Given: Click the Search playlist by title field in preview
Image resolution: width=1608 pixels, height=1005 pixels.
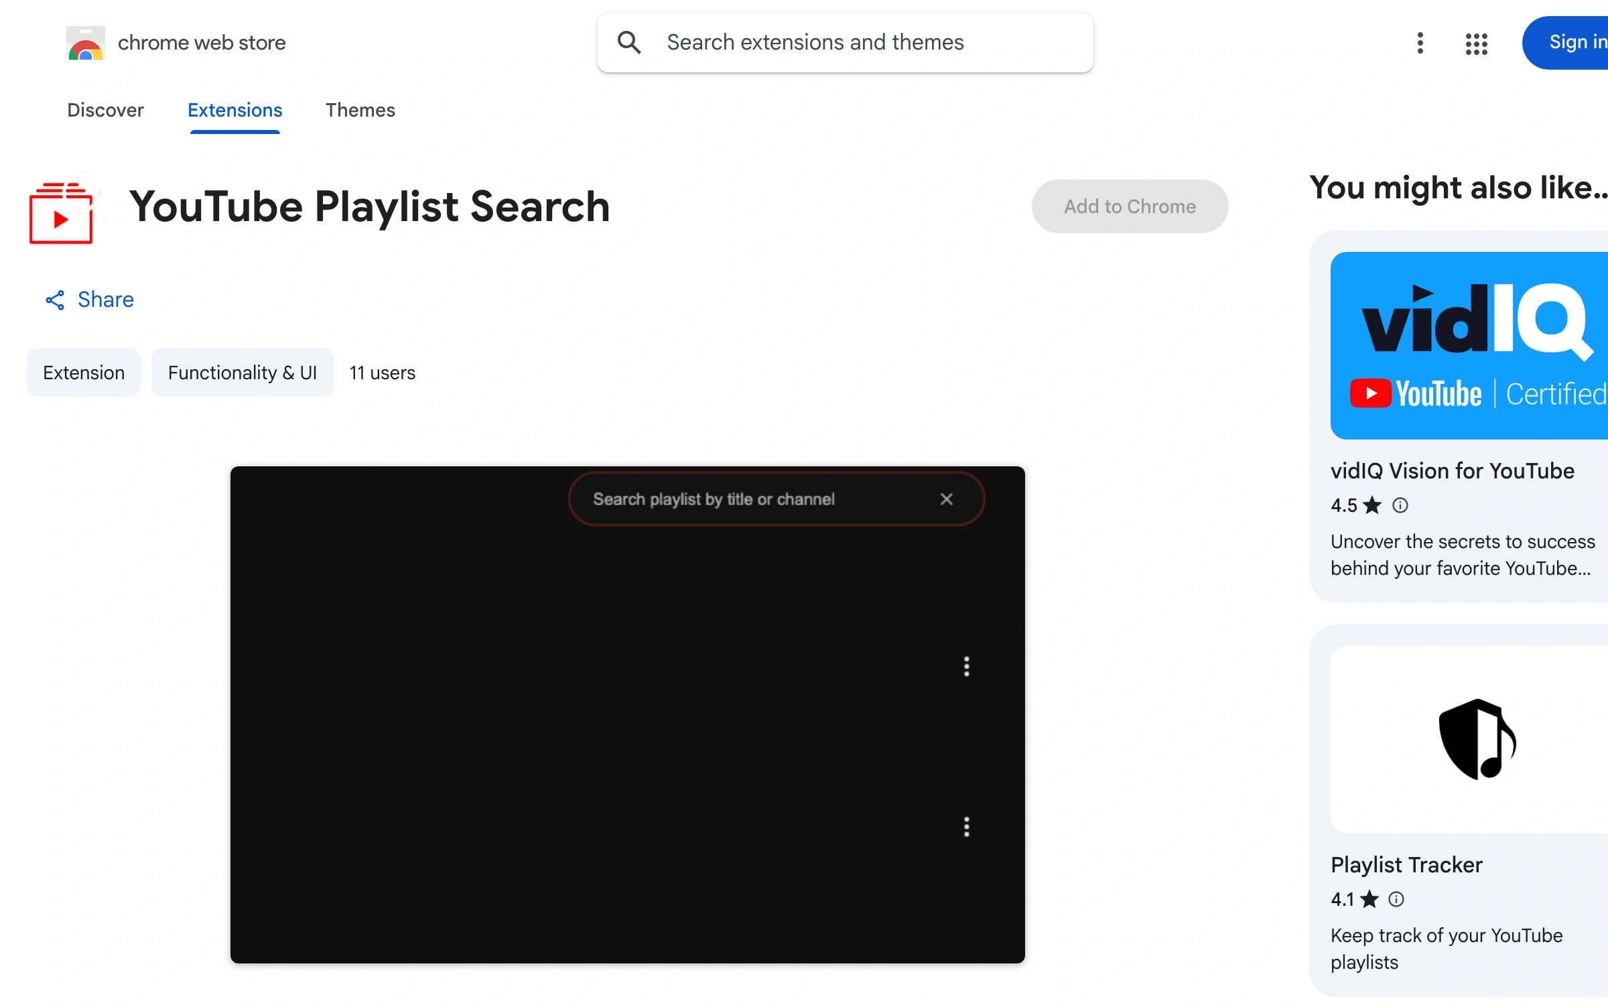Looking at the screenshot, I should [x=777, y=499].
